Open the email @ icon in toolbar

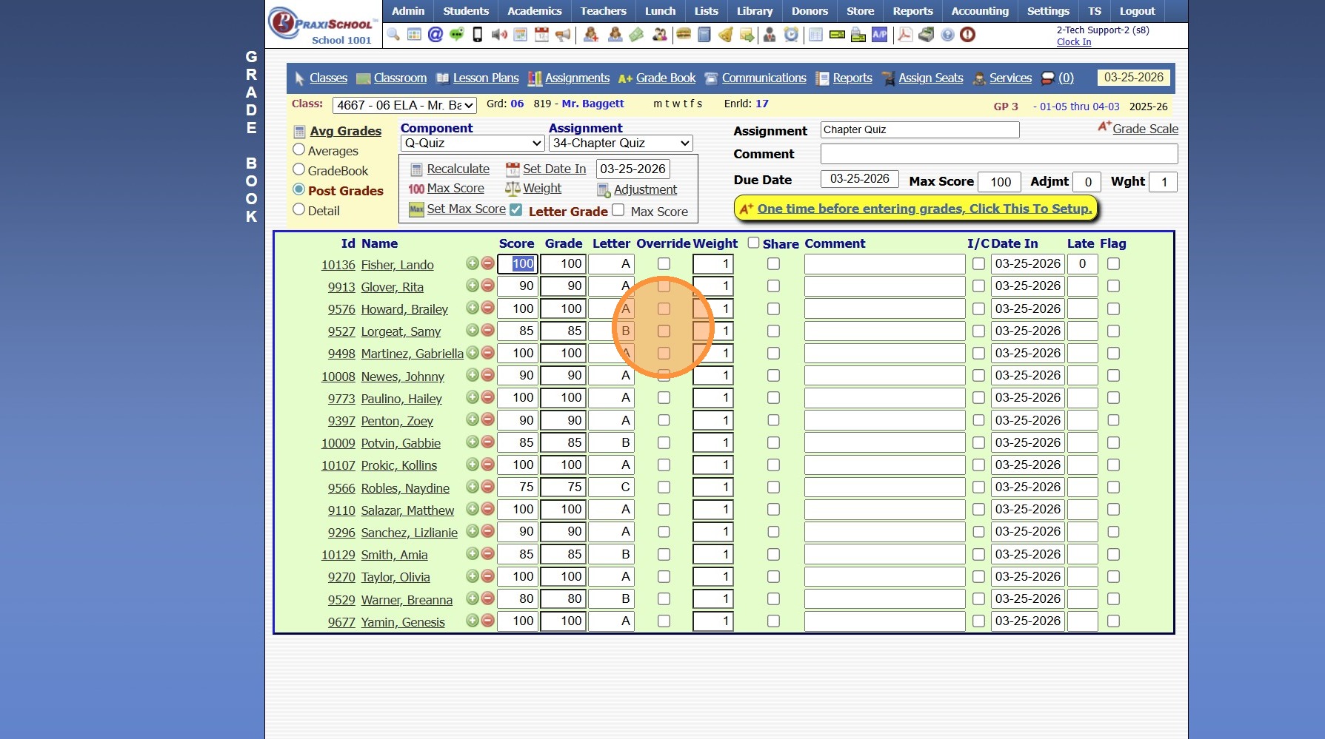tap(435, 35)
